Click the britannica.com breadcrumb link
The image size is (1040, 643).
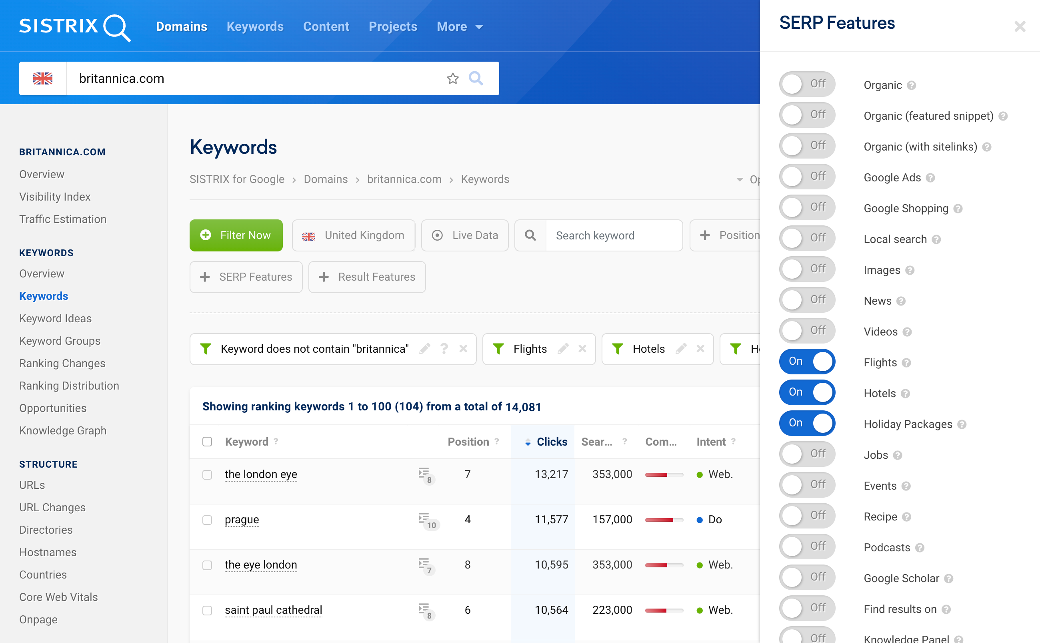(404, 179)
